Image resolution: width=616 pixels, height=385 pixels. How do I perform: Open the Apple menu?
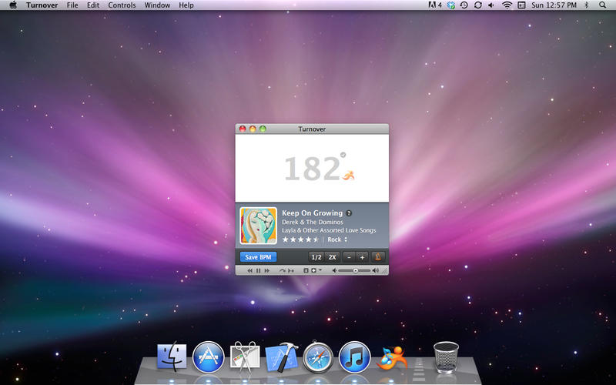(12, 5)
